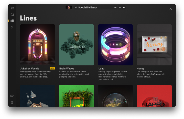Skip to next preset

tap(124, 7)
